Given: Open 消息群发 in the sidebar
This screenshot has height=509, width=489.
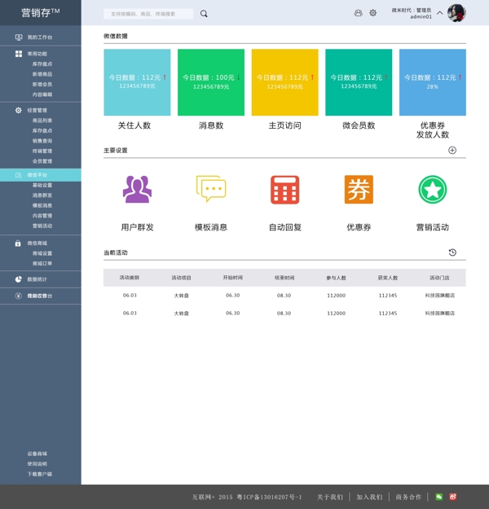Looking at the screenshot, I should pyautogui.click(x=42, y=195).
